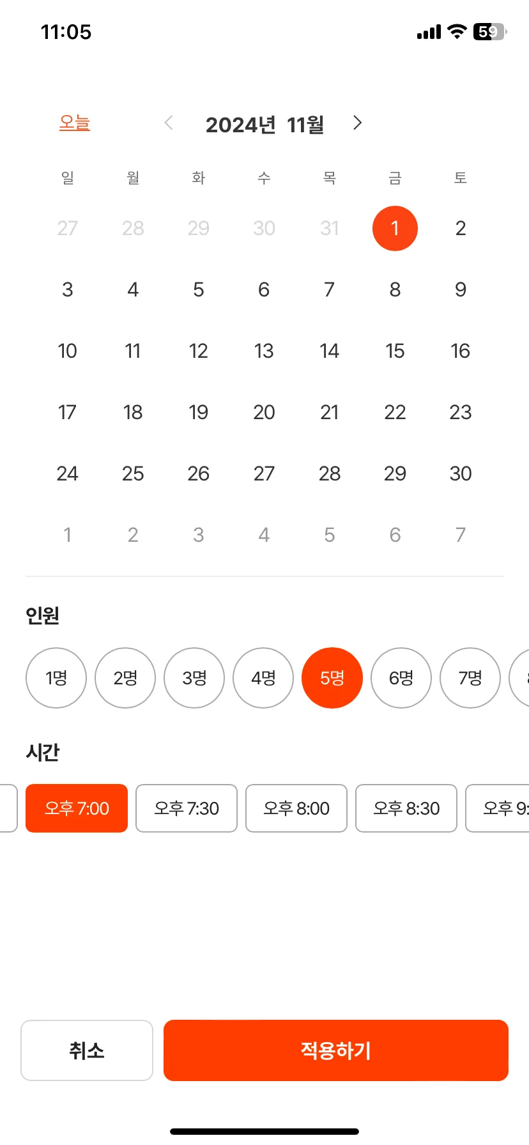Viewport: 529px width, 1145px height.
Task: Cancel with the 취소 button
Action: click(87, 1050)
